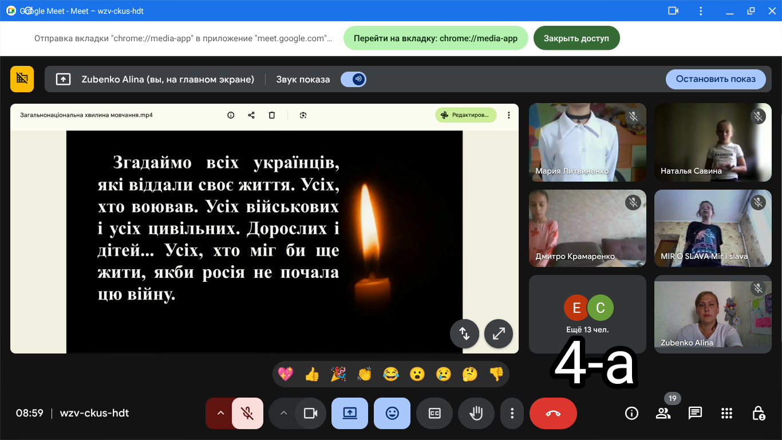The height and width of the screenshot is (440, 782).
Task: Expand shared screen to full view
Action: tap(499, 333)
